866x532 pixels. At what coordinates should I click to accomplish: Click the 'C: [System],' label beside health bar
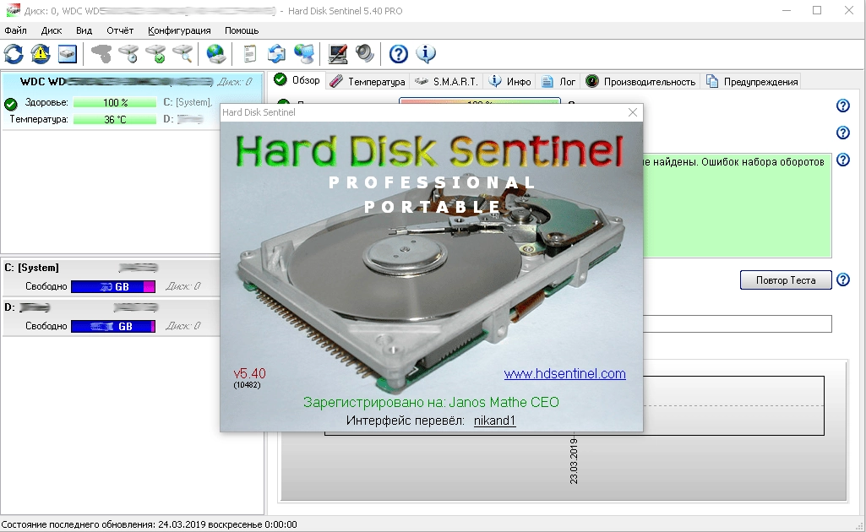[188, 103]
